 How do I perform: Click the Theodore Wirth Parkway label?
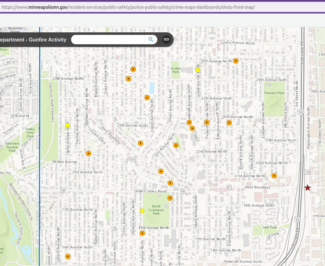pyautogui.click(x=51, y=102)
